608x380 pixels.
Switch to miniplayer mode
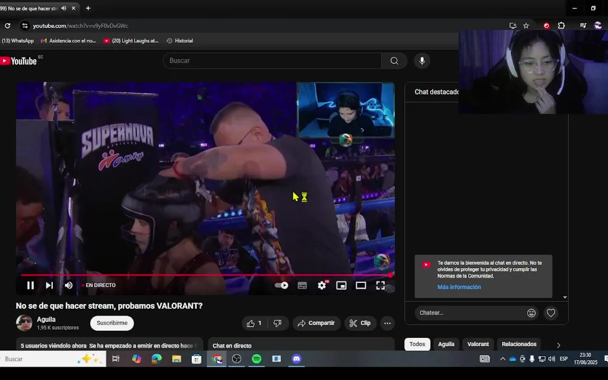point(341,286)
